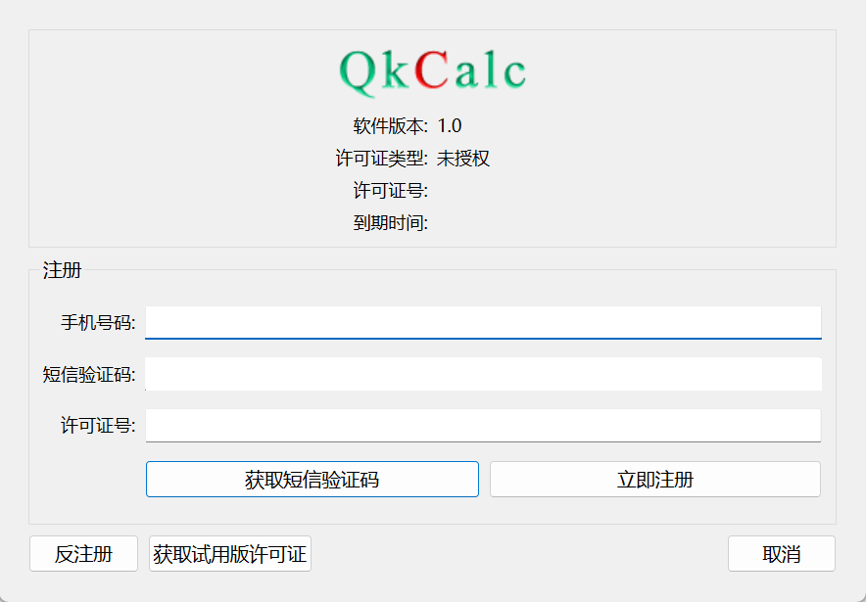
Task: Click the 到期时间 label
Action: [x=390, y=223]
